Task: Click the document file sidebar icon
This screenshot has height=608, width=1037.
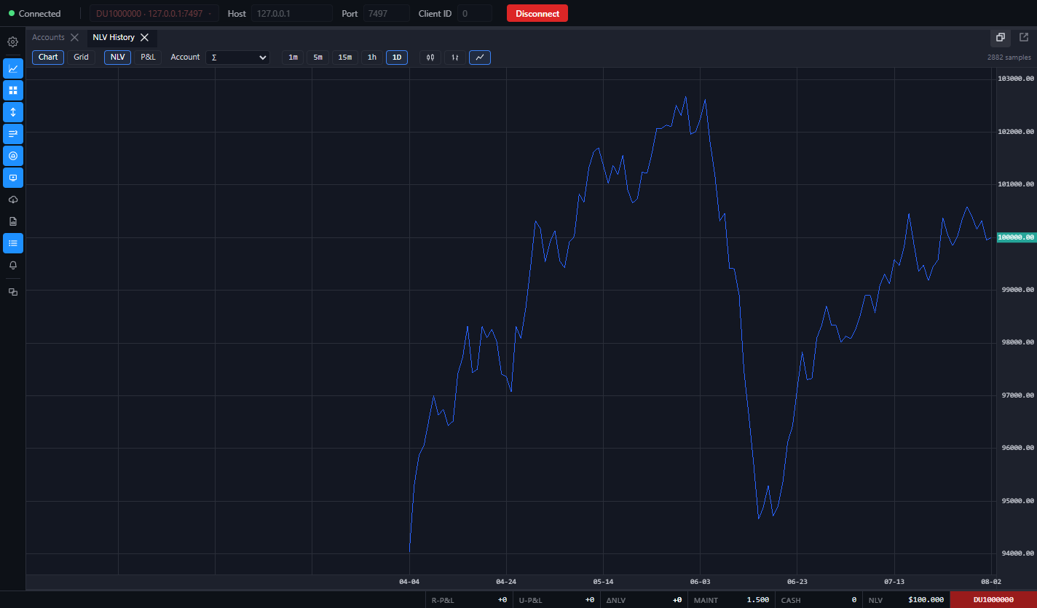Action: tap(13, 221)
